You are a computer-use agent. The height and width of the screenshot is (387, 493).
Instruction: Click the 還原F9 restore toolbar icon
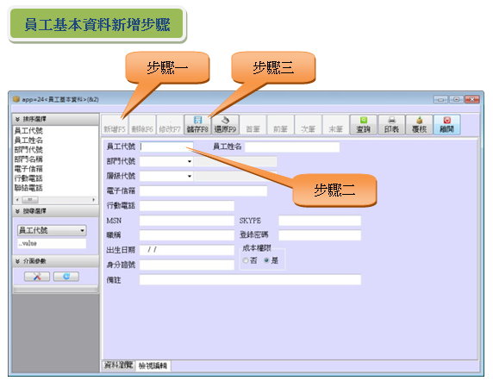click(225, 125)
